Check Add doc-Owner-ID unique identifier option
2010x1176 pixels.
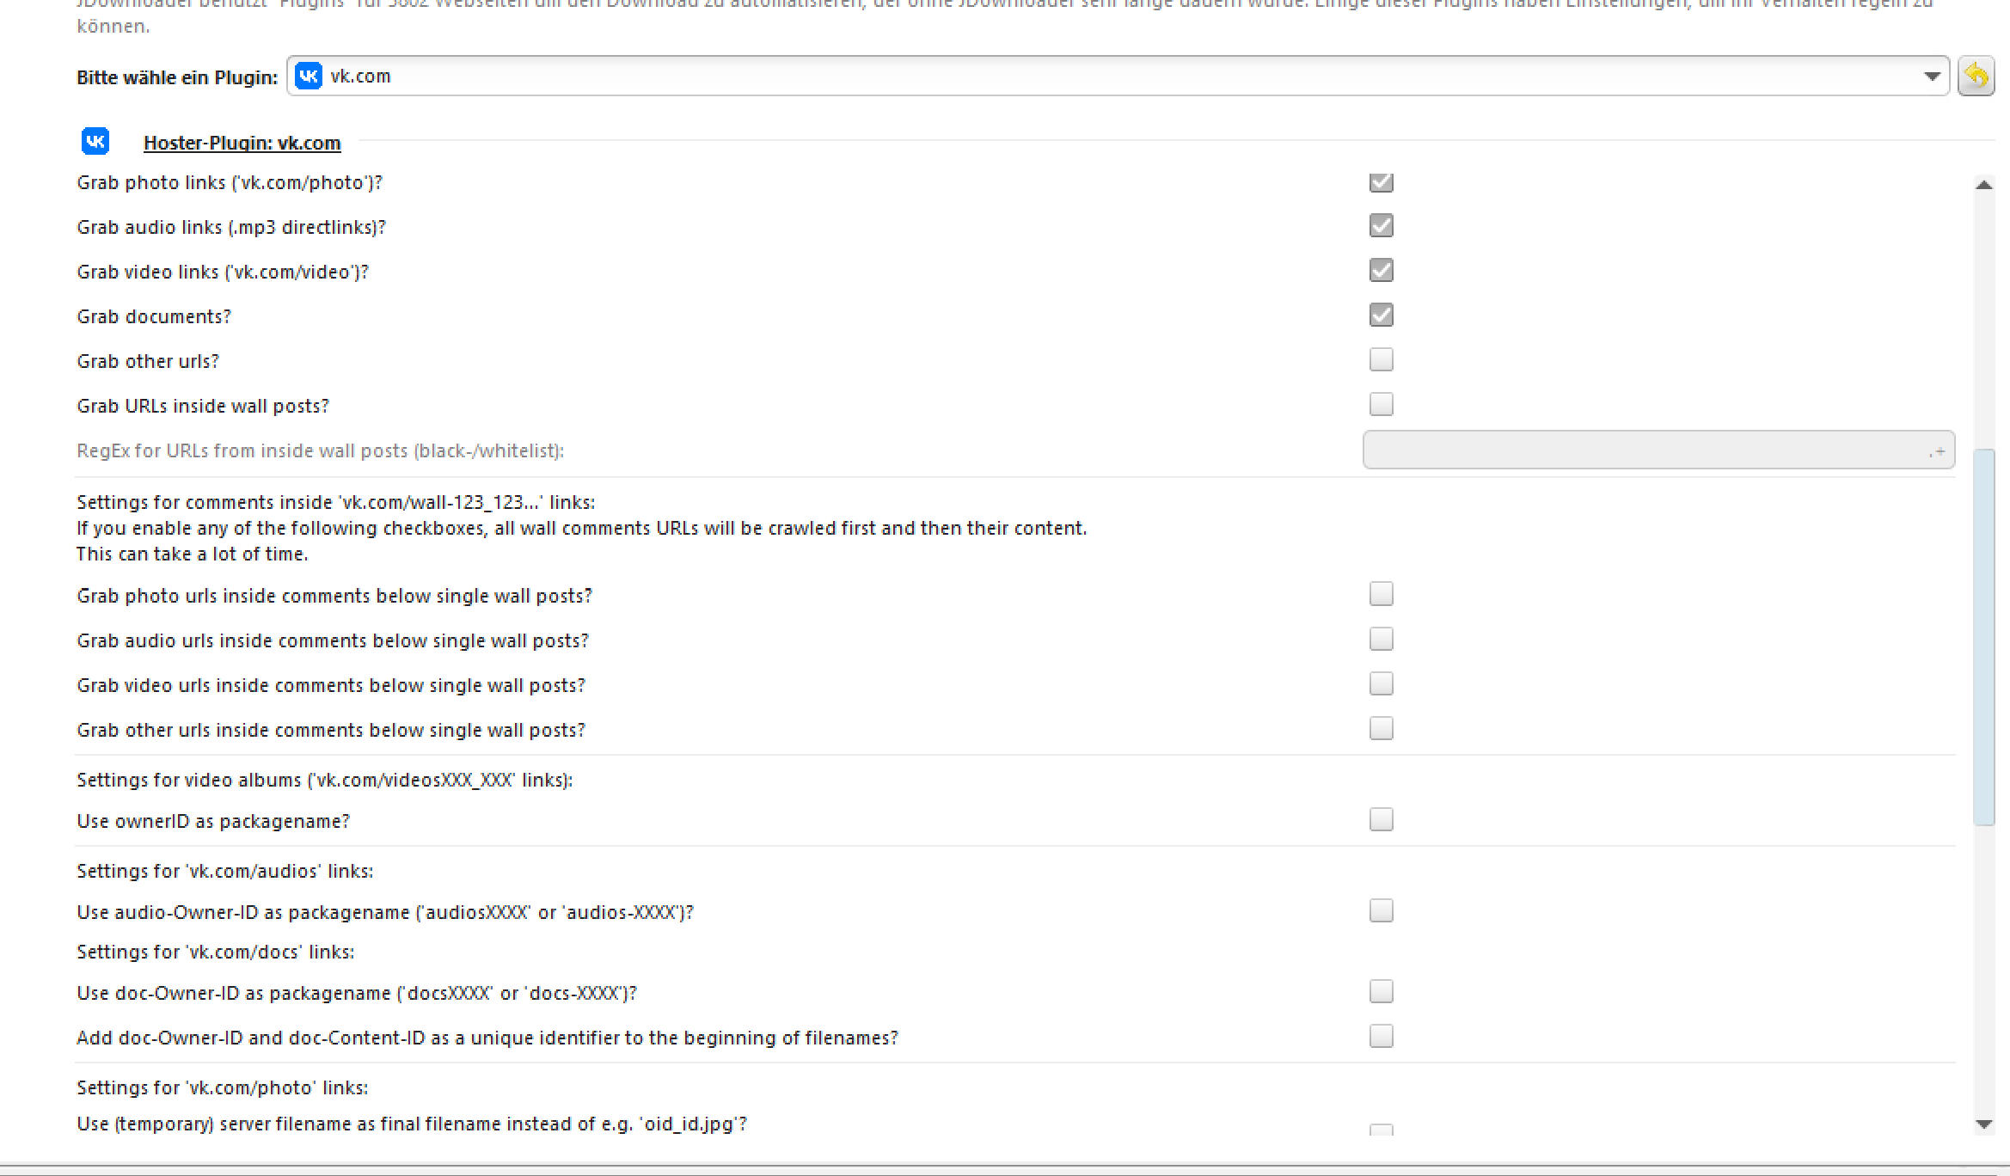tap(1382, 1037)
